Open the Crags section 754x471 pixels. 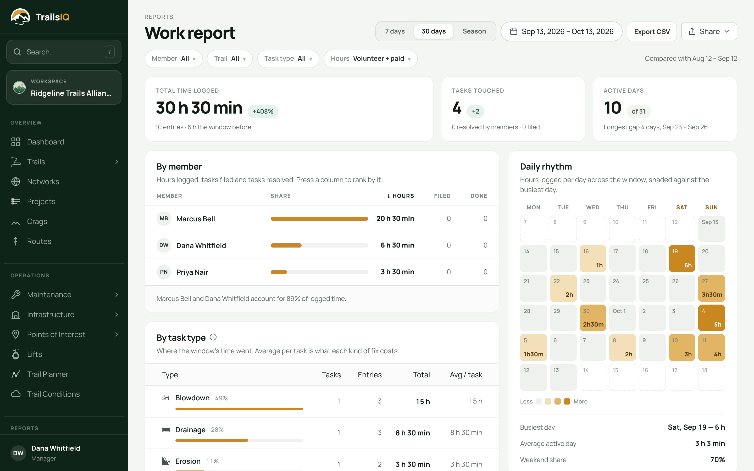point(64,221)
